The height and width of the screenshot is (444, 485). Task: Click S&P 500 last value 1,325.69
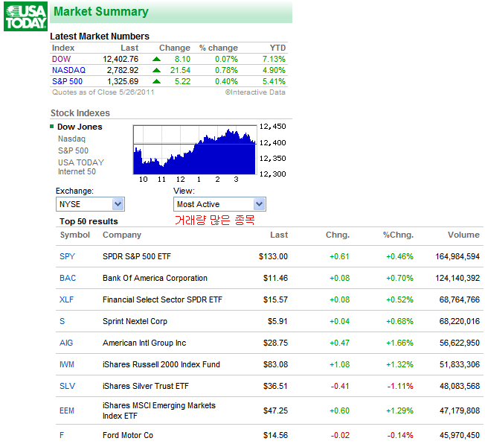[123, 81]
